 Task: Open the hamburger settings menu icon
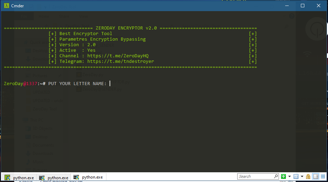(x=323, y=176)
